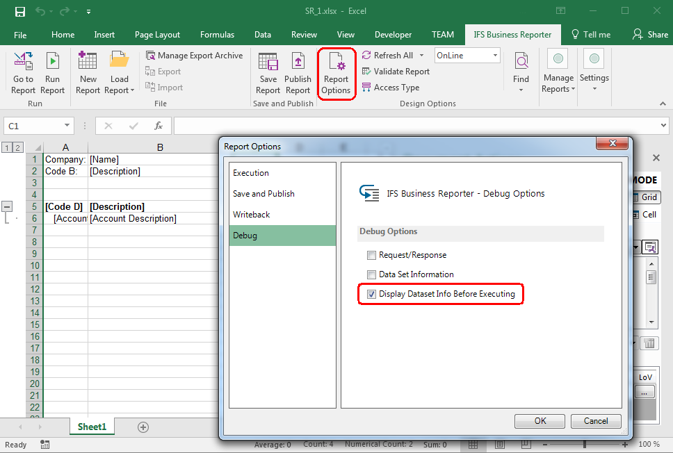Switch to Page Layout view in status bar
This screenshot has height=453, width=673.
tap(500, 445)
